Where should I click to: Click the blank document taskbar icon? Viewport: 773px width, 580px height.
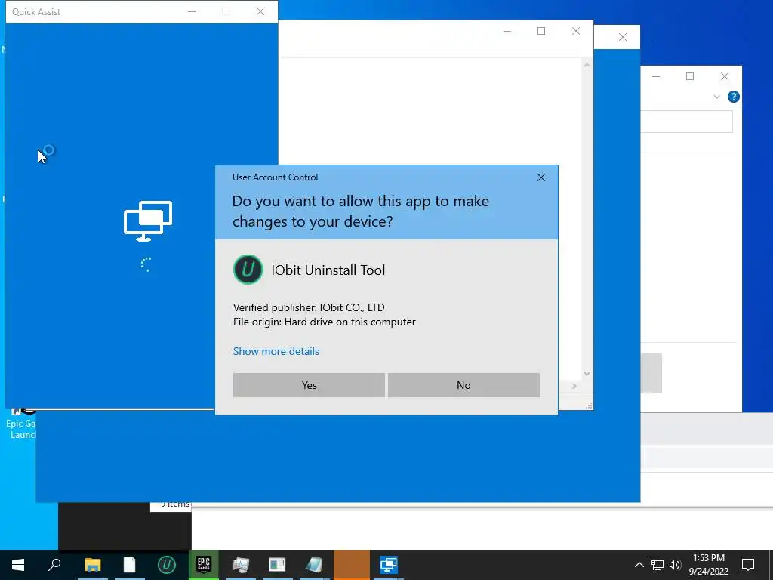[129, 565]
